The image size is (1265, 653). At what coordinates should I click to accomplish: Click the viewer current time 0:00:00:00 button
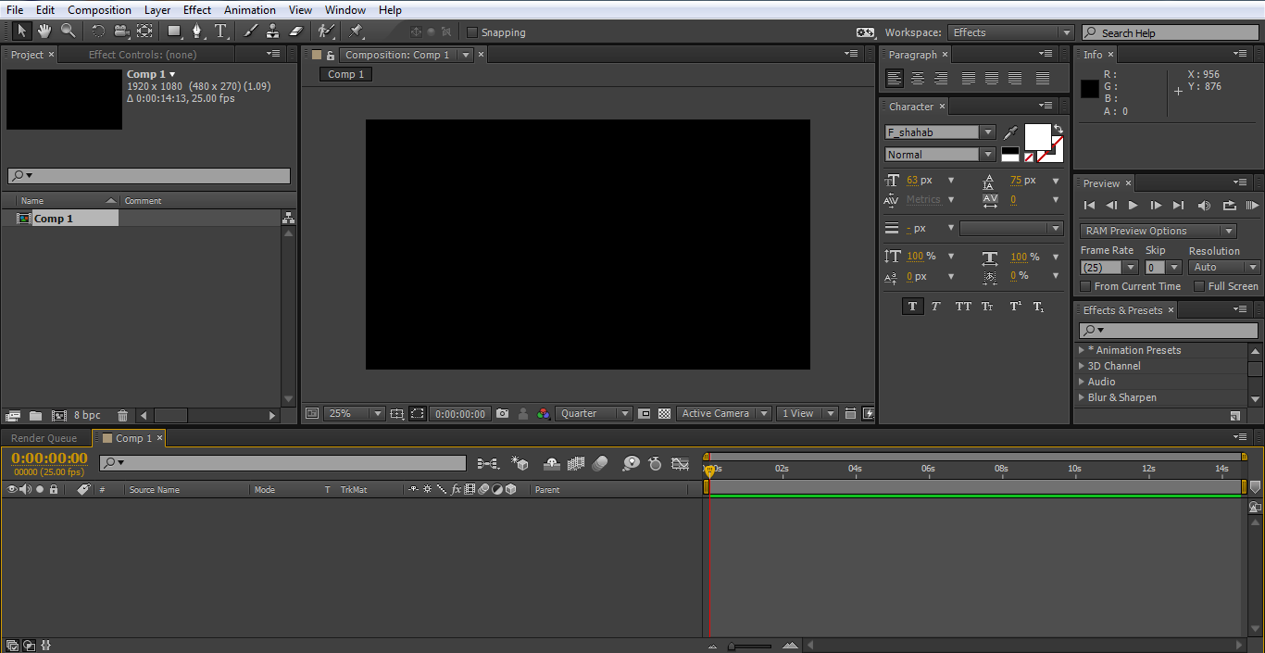point(460,414)
